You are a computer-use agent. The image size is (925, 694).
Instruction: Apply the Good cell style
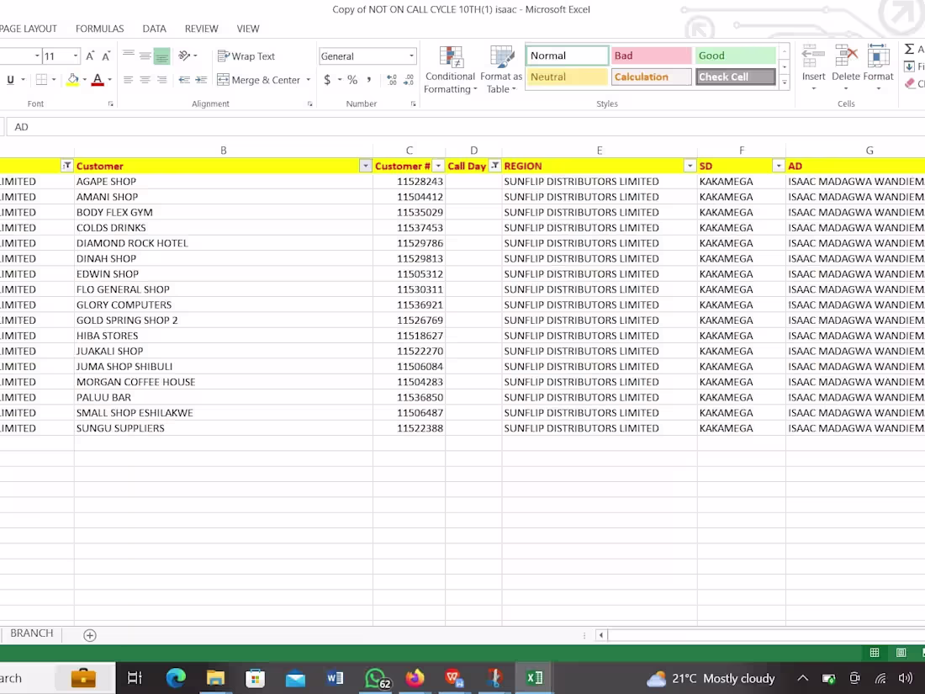(x=735, y=56)
